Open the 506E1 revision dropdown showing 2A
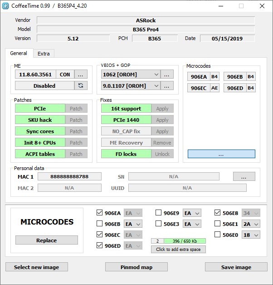The height and width of the screenshot is (285, 273). pyautogui.click(x=251, y=224)
